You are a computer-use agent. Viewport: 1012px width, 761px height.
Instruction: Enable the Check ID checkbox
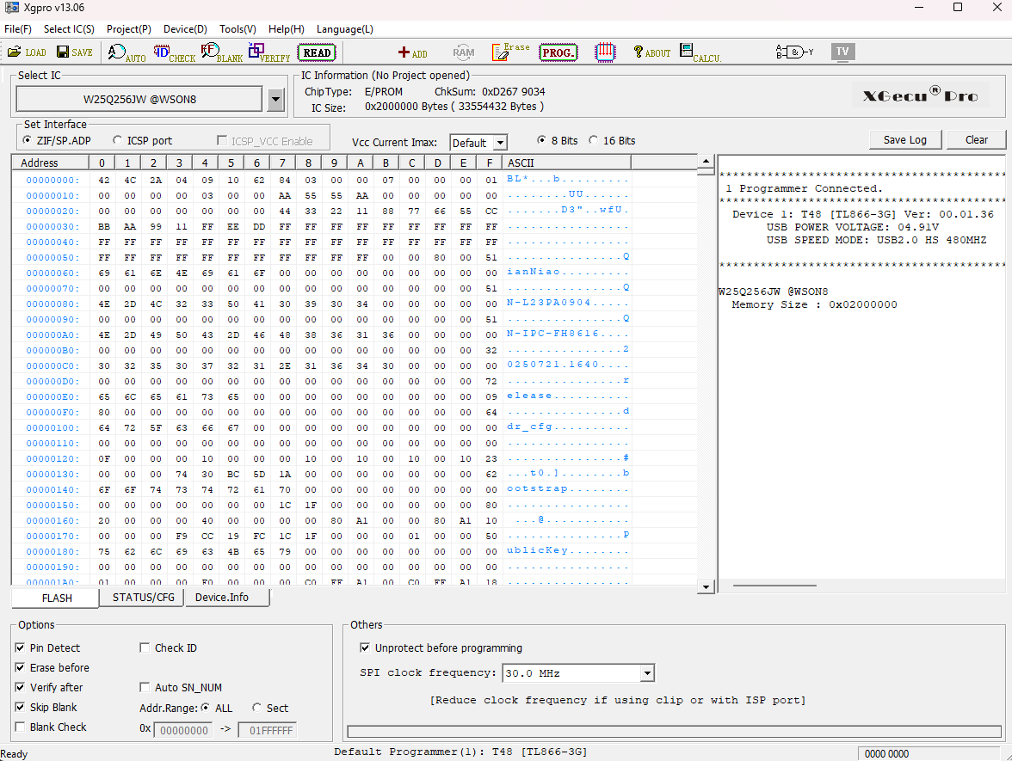click(145, 648)
